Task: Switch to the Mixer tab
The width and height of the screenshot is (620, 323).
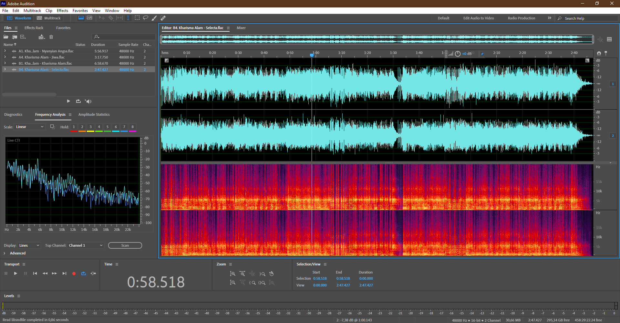Action: [241, 28]
